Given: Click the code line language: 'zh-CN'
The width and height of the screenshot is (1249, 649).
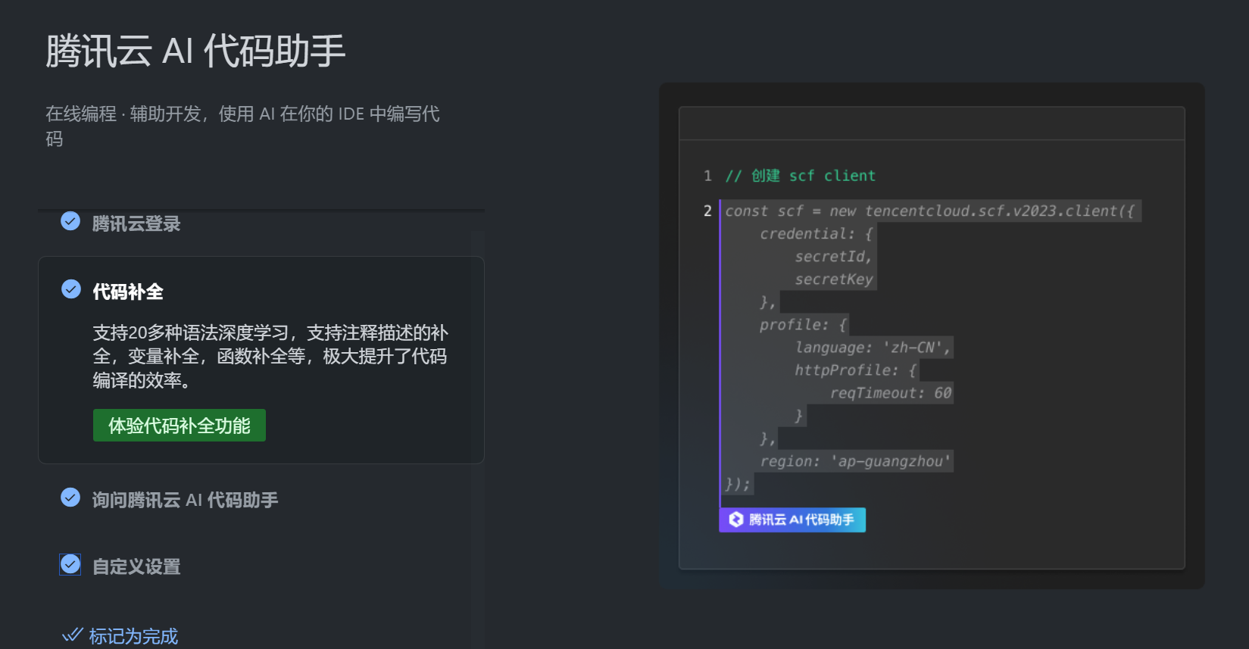Looking at the screenshot, I should click(873, 348).
